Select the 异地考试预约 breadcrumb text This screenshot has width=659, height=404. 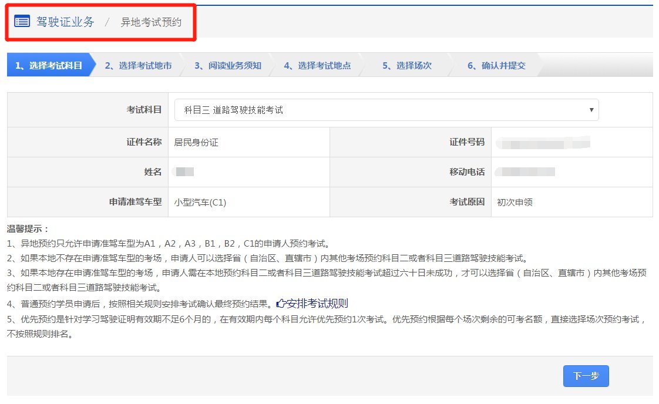click(151, 23)
